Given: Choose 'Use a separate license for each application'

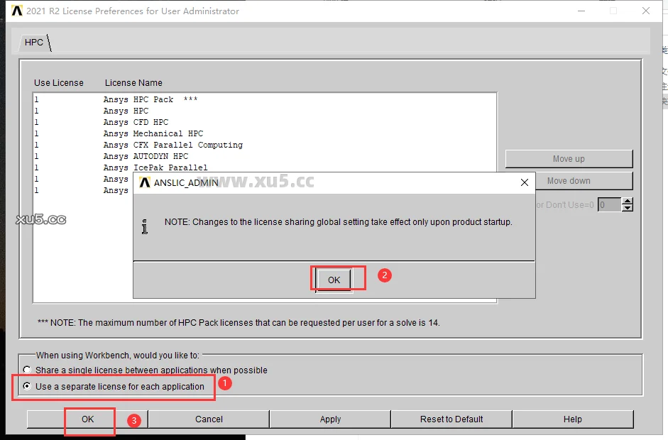Looking at the screenshot, I should [27, 387].
